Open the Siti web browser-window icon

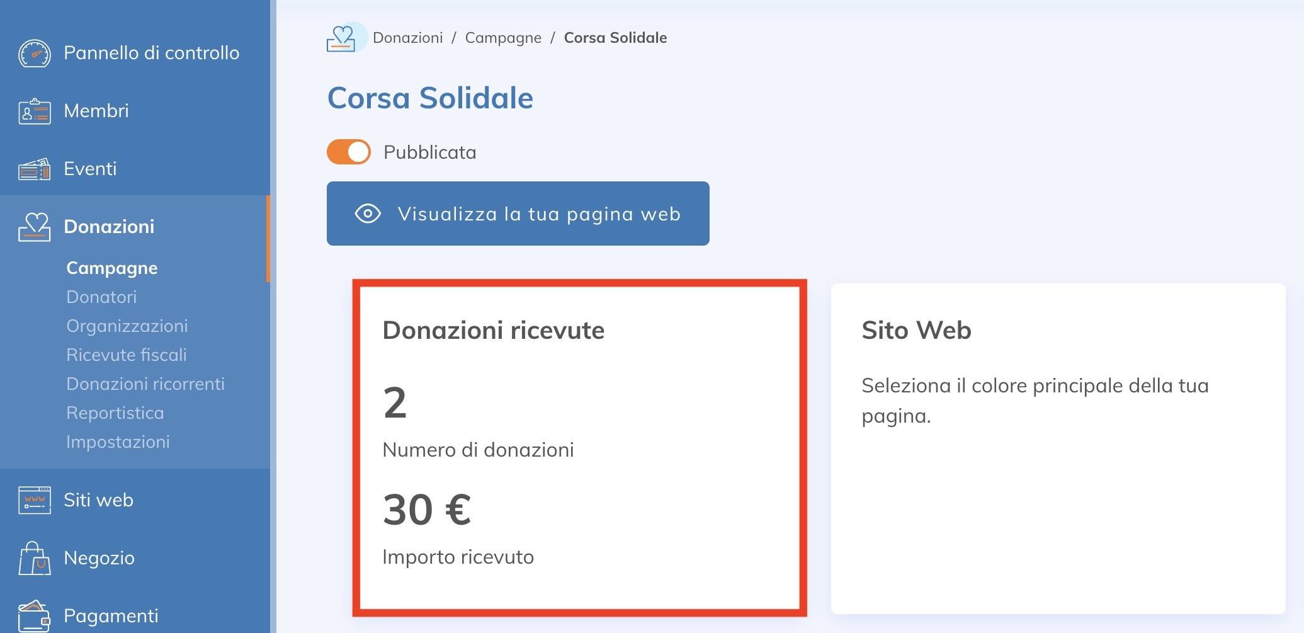pos(35,499)
